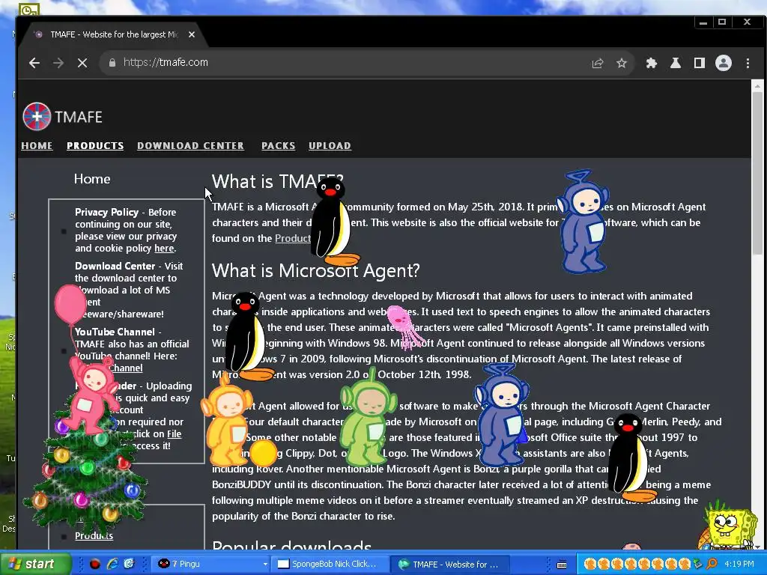Click the 'Download Center' bold sidebar text
Screen dimensions: 767x575
(115, 266)
